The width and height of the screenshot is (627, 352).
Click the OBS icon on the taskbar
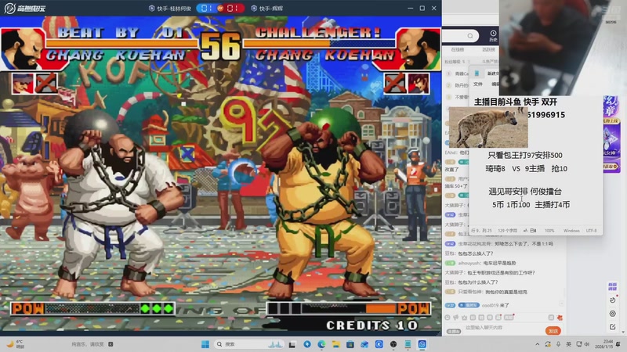(393, 344)
